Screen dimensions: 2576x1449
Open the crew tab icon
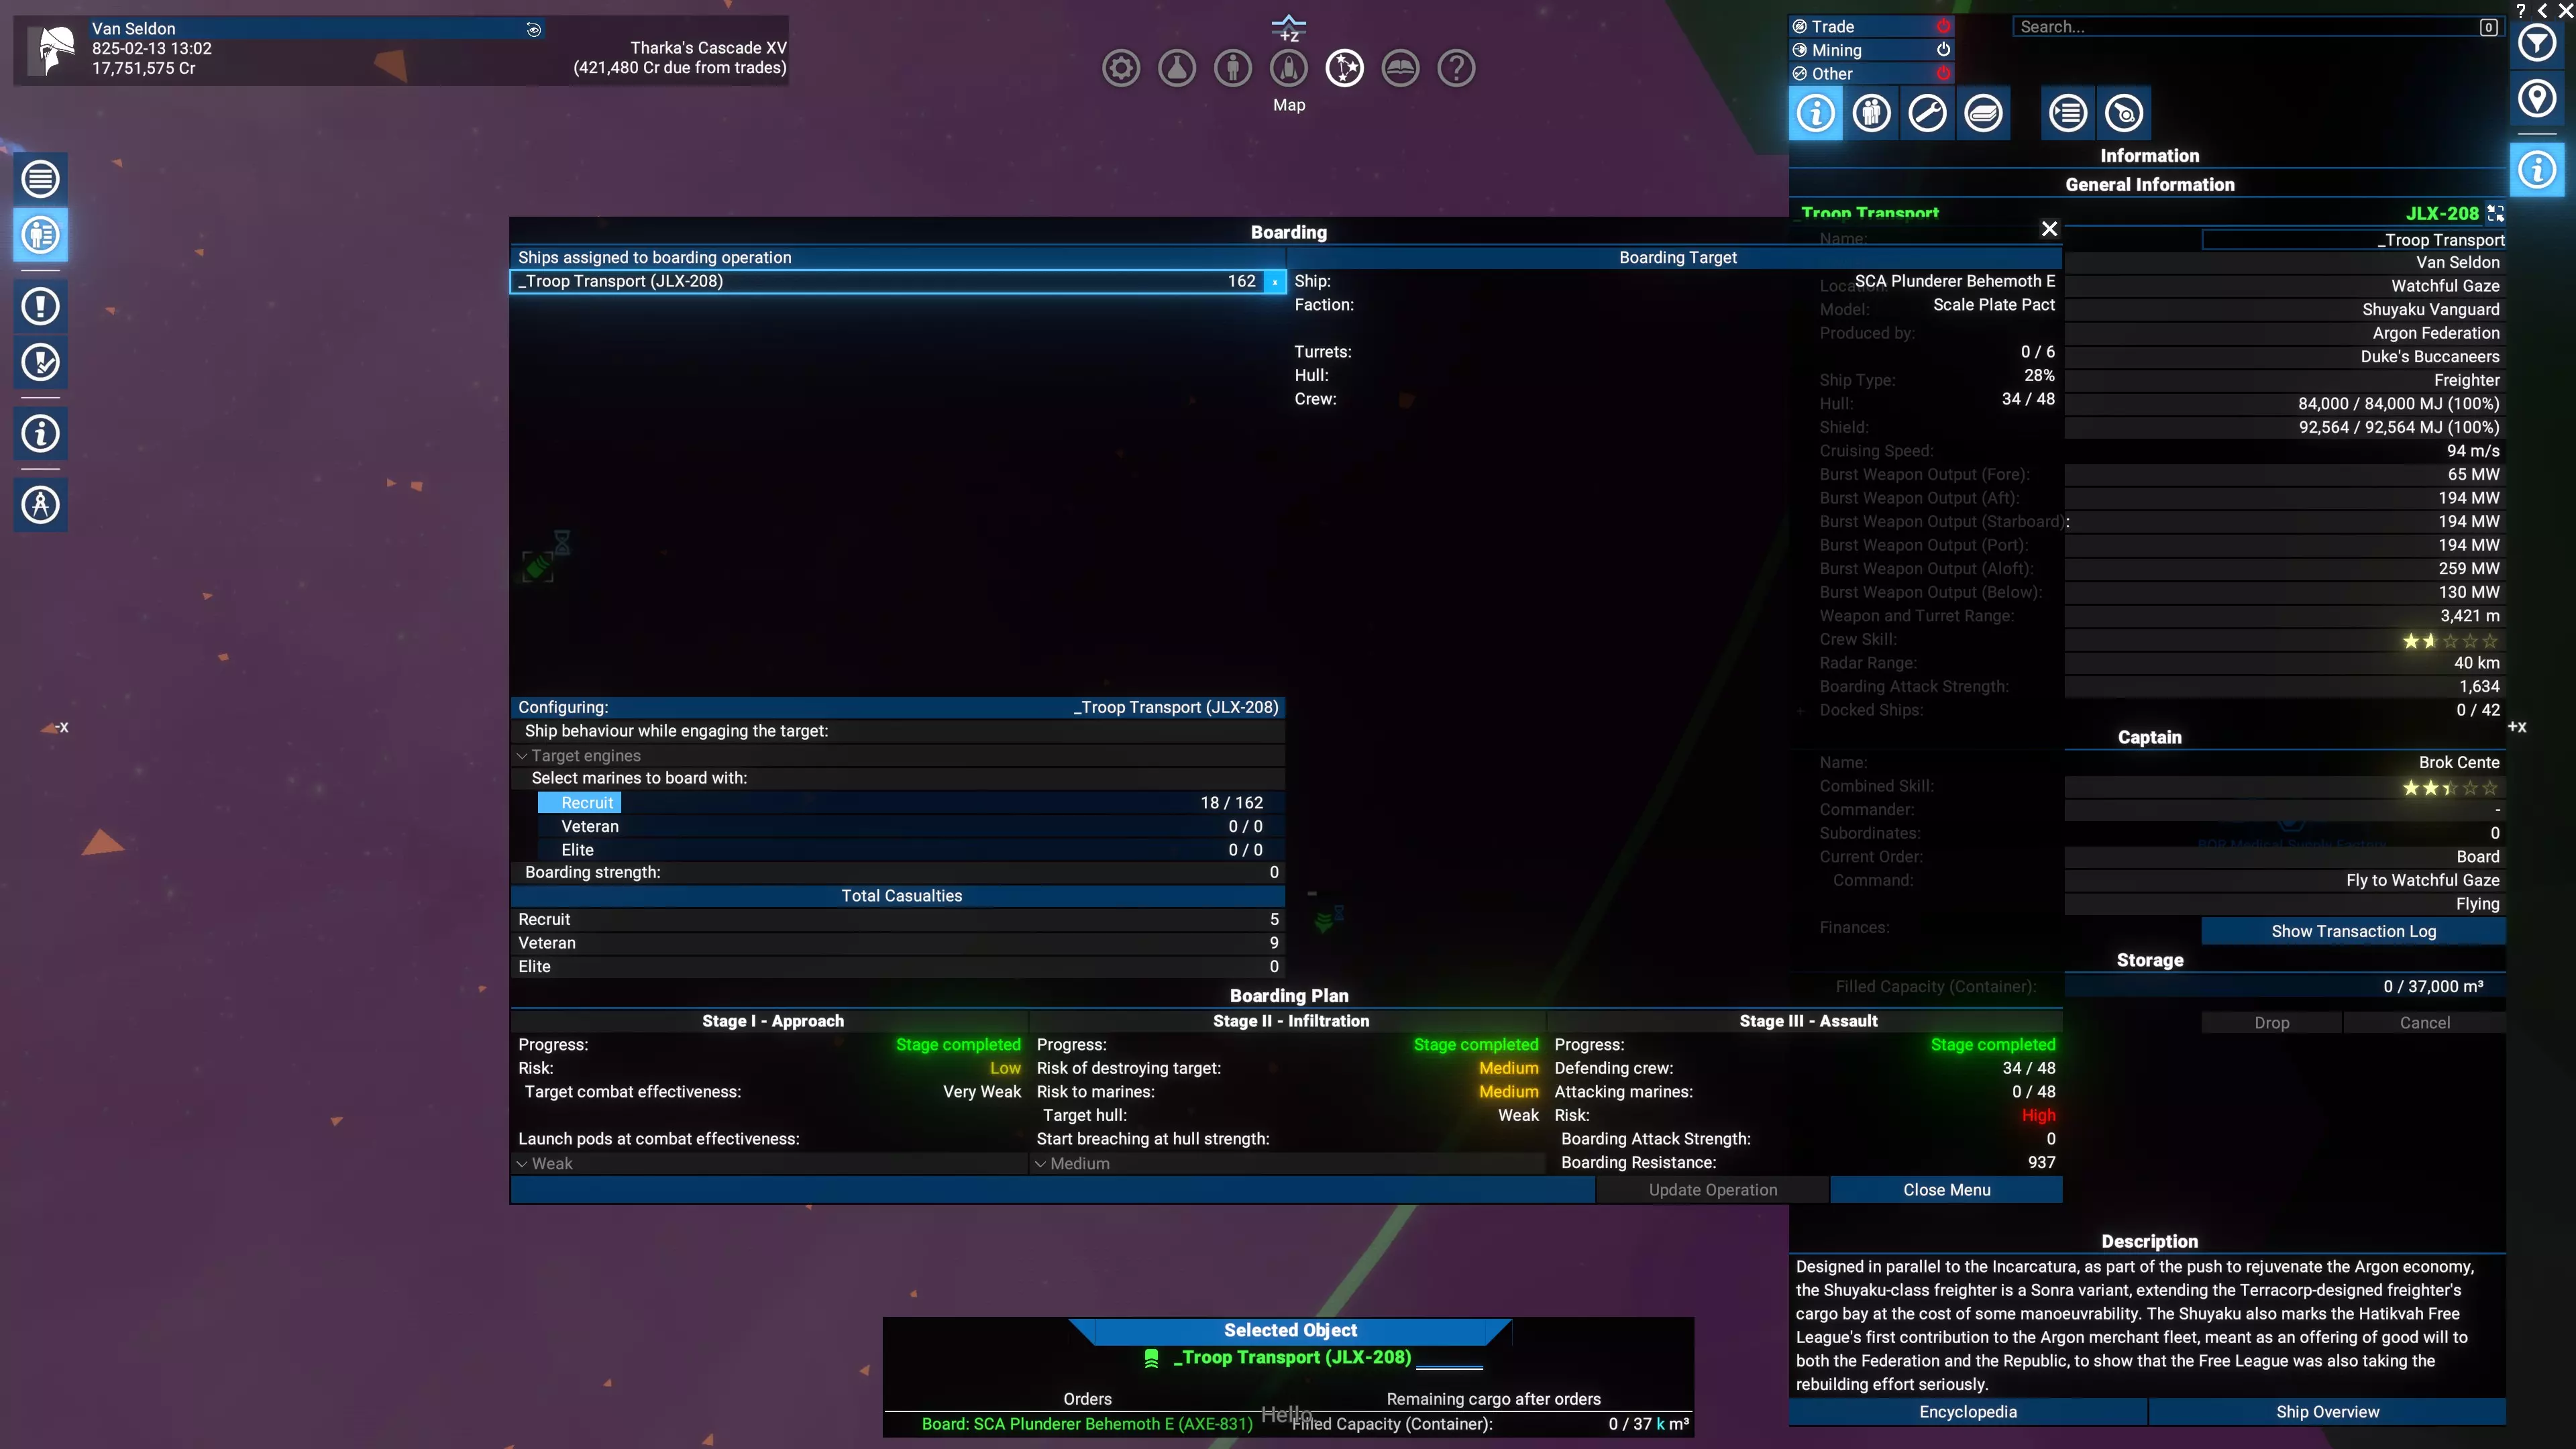coord(1871,113)
